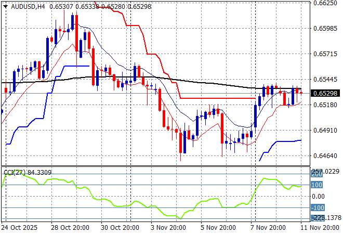Click the 0.65715 price axis label
Image resolution: width=343 pixels, height=234 pixels.
pos(325,54)
